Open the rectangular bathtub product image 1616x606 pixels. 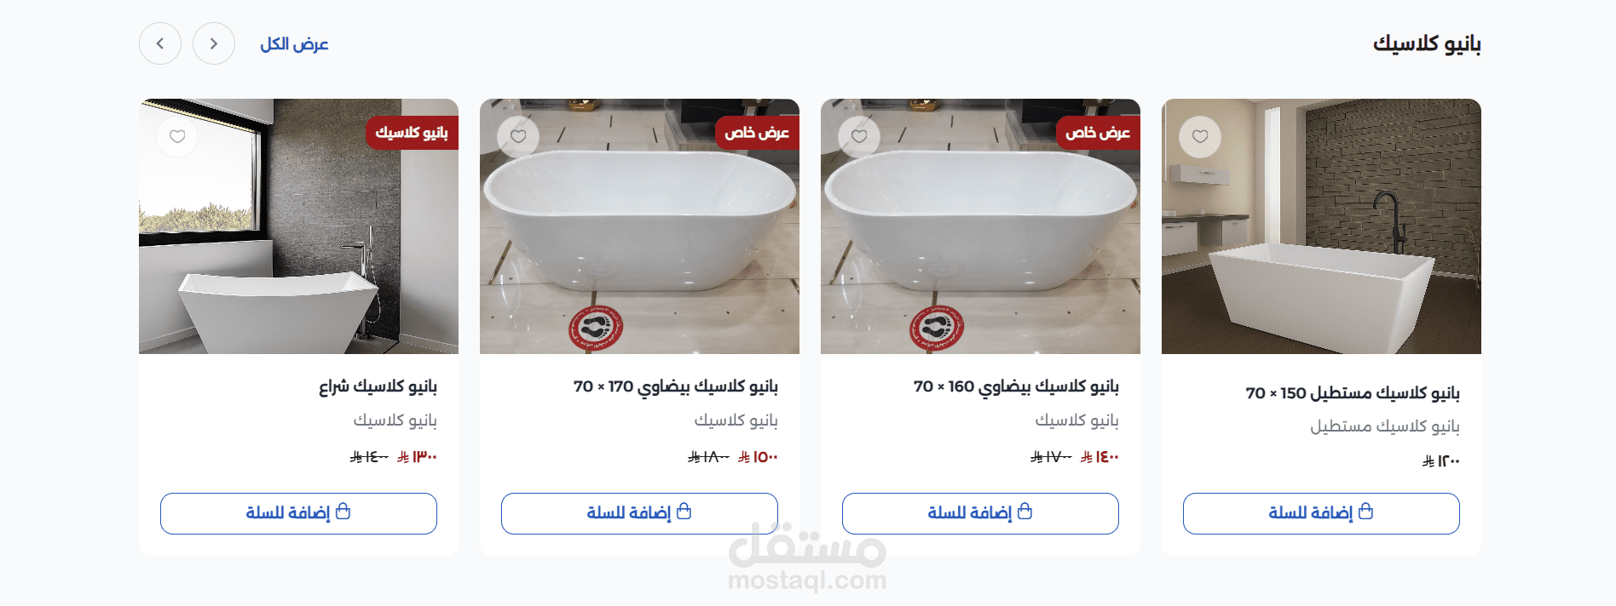pyautogui.click(x=1321, y=226)
